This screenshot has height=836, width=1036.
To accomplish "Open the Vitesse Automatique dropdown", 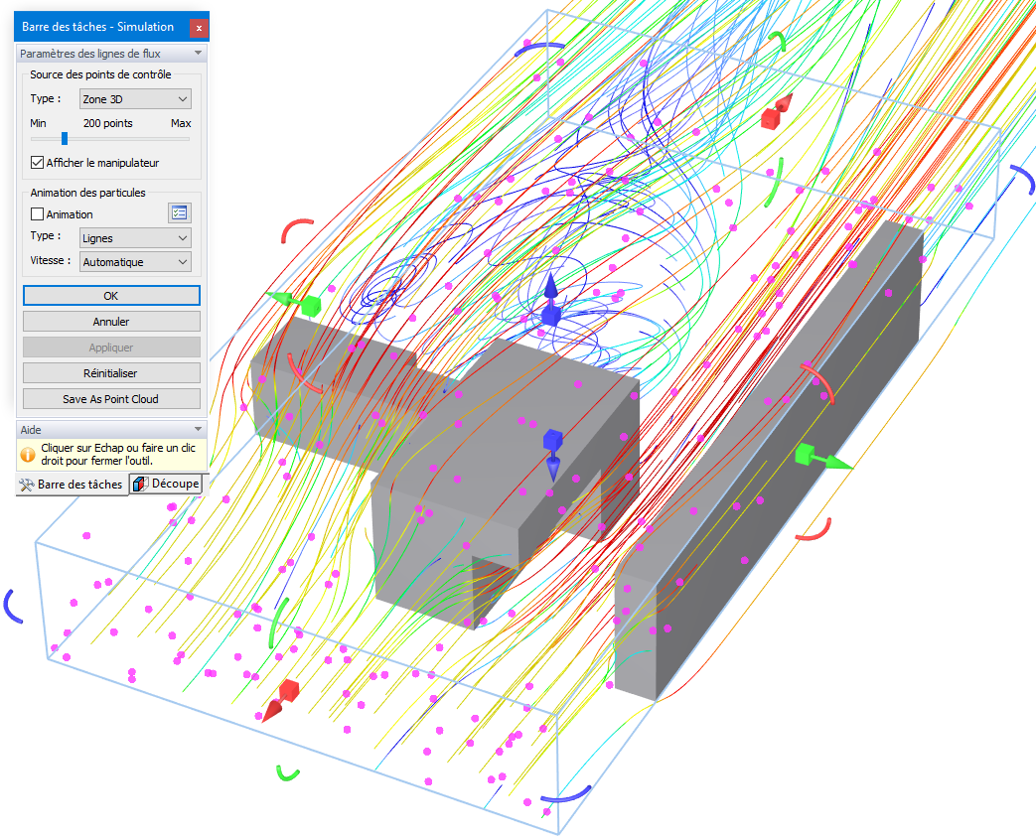I will tap(135, 261).
